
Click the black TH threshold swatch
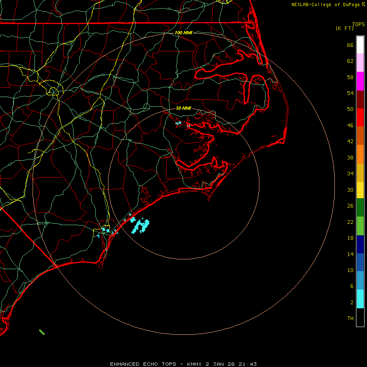click(360, 317)
